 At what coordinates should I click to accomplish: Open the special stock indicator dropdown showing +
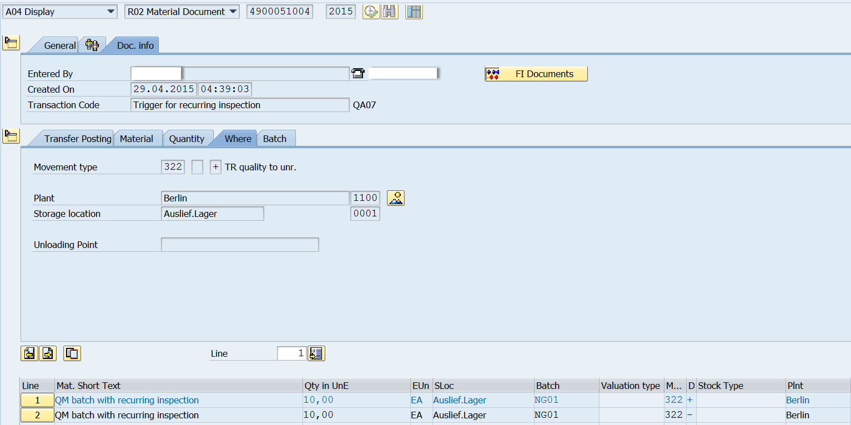tap(215, 166)
